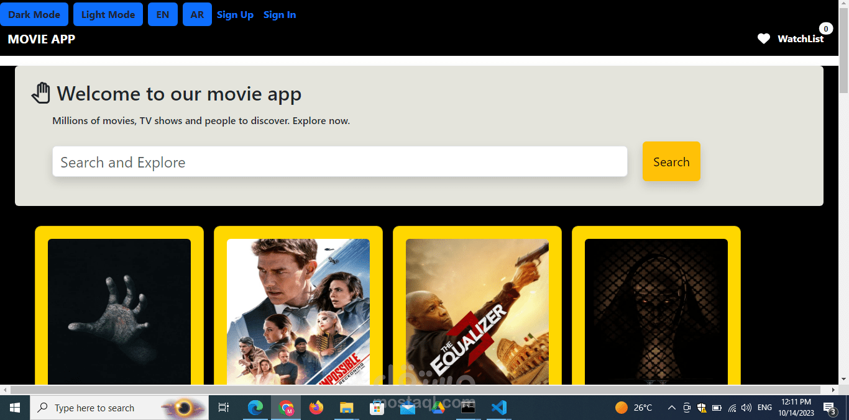Open the Sign In link
This screenshot has width=849, height=420.
click(x=280, y=15)
